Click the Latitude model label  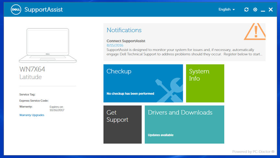click(30, 77)
